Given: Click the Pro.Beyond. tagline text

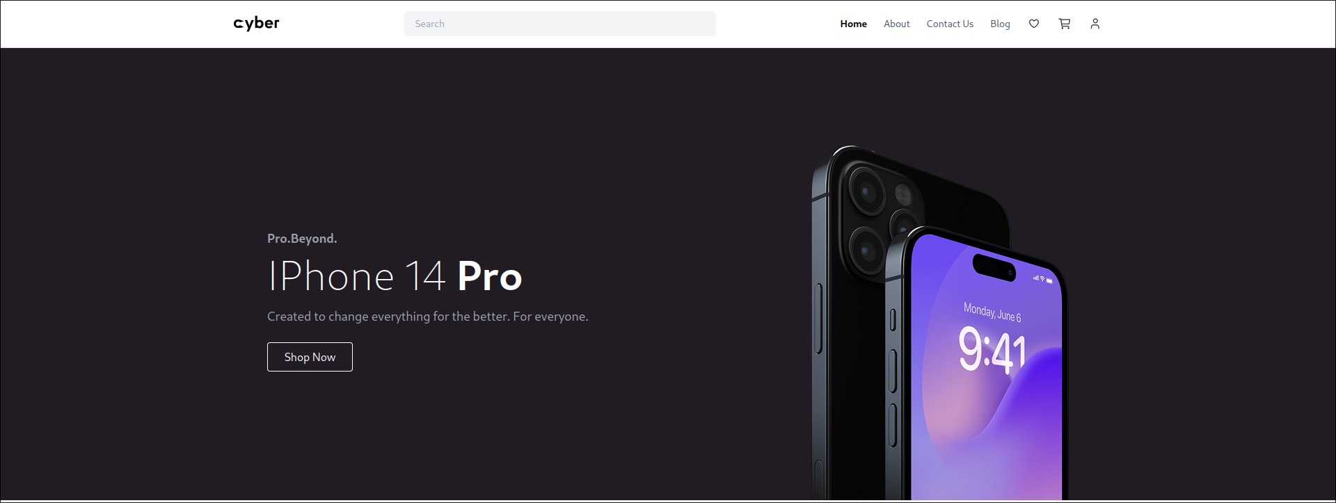Looking at the screenshot, I should click(302, 239).
